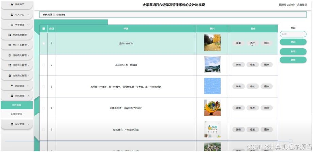Click the grid icon of 考试管理
The image size is (313, 152).
[x=12, y=124]
